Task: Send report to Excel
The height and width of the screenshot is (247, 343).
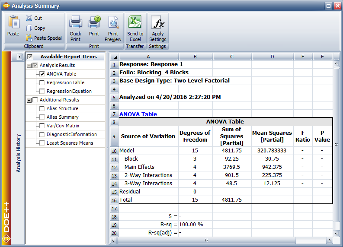Action: pyautogui.click(x=135, y=28)
